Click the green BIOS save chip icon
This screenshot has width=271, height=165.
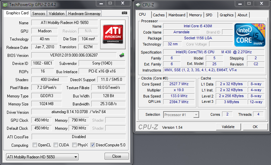point(122,55)
